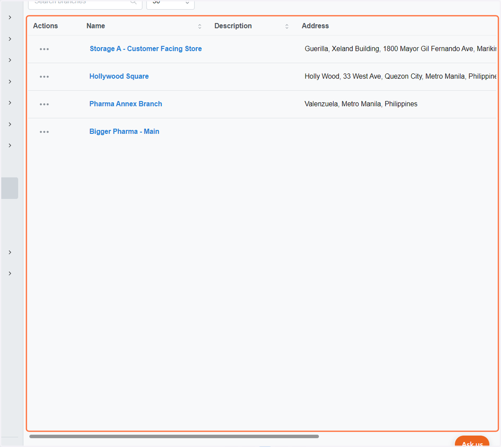This screenshot has width=501, height=447.
Task: Select the Holly Wood, 33 West Ave address
Action: [x=400, y=76]
